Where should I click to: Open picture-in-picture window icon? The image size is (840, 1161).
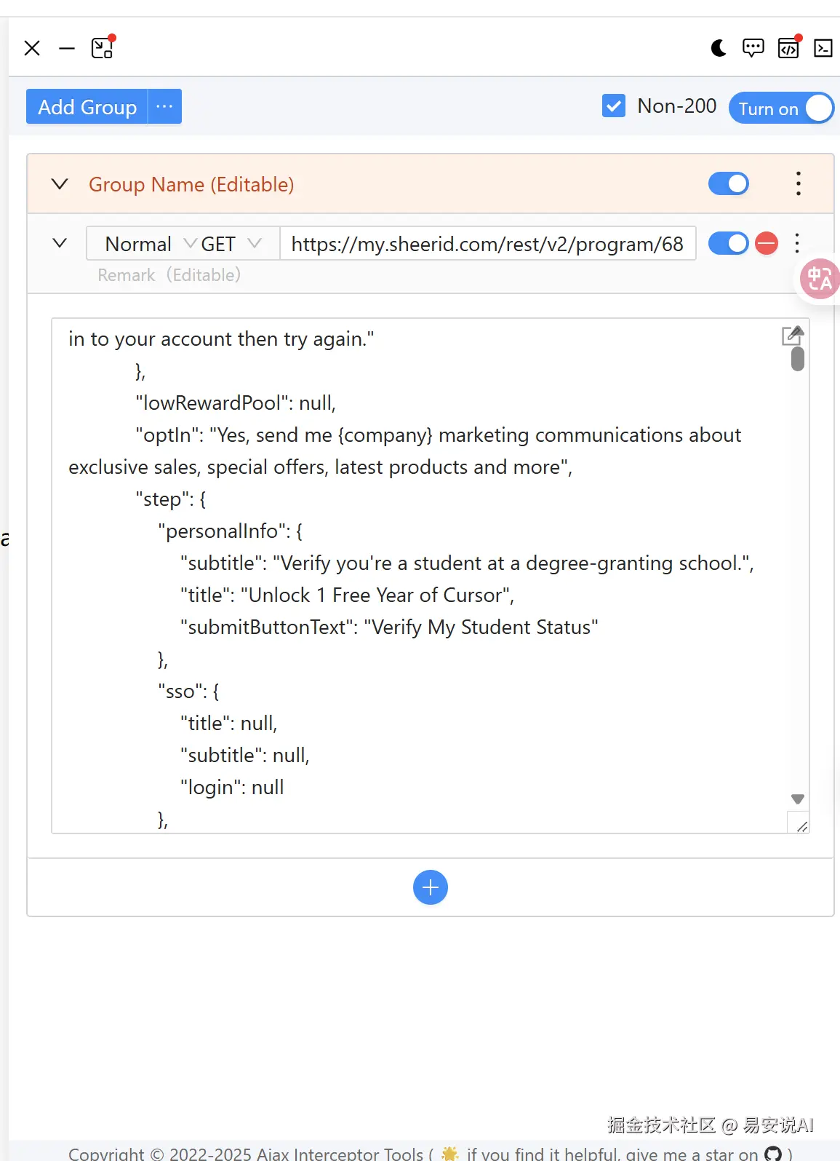coord(103,48)
